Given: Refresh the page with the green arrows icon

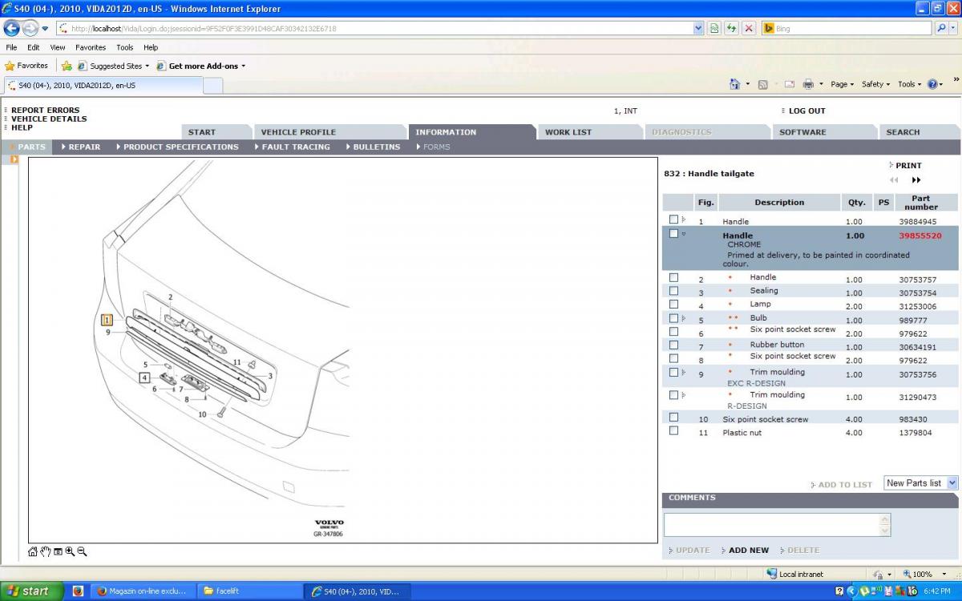Looking at the screenshot, I should [731, 28].
